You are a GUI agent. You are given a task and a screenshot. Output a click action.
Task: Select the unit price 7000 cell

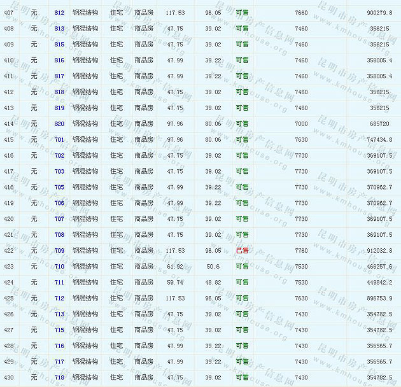[301, 123]
